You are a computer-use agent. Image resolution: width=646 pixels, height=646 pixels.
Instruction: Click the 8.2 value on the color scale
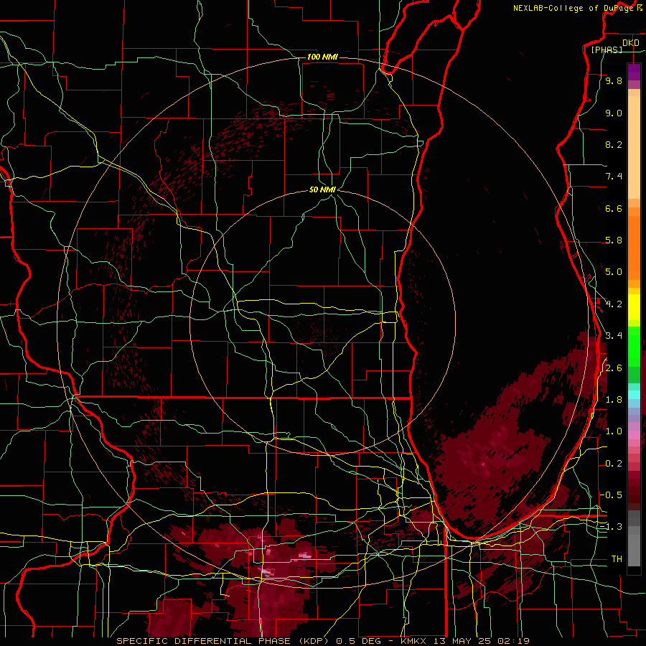pyautogui.click(x=614, y=144)
